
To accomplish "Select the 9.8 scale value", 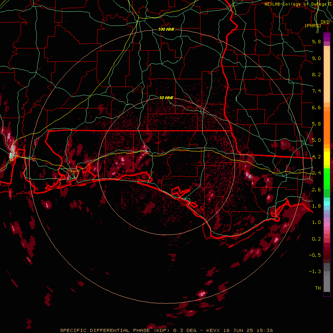I will pyautogui.click(x=316, y=41).
